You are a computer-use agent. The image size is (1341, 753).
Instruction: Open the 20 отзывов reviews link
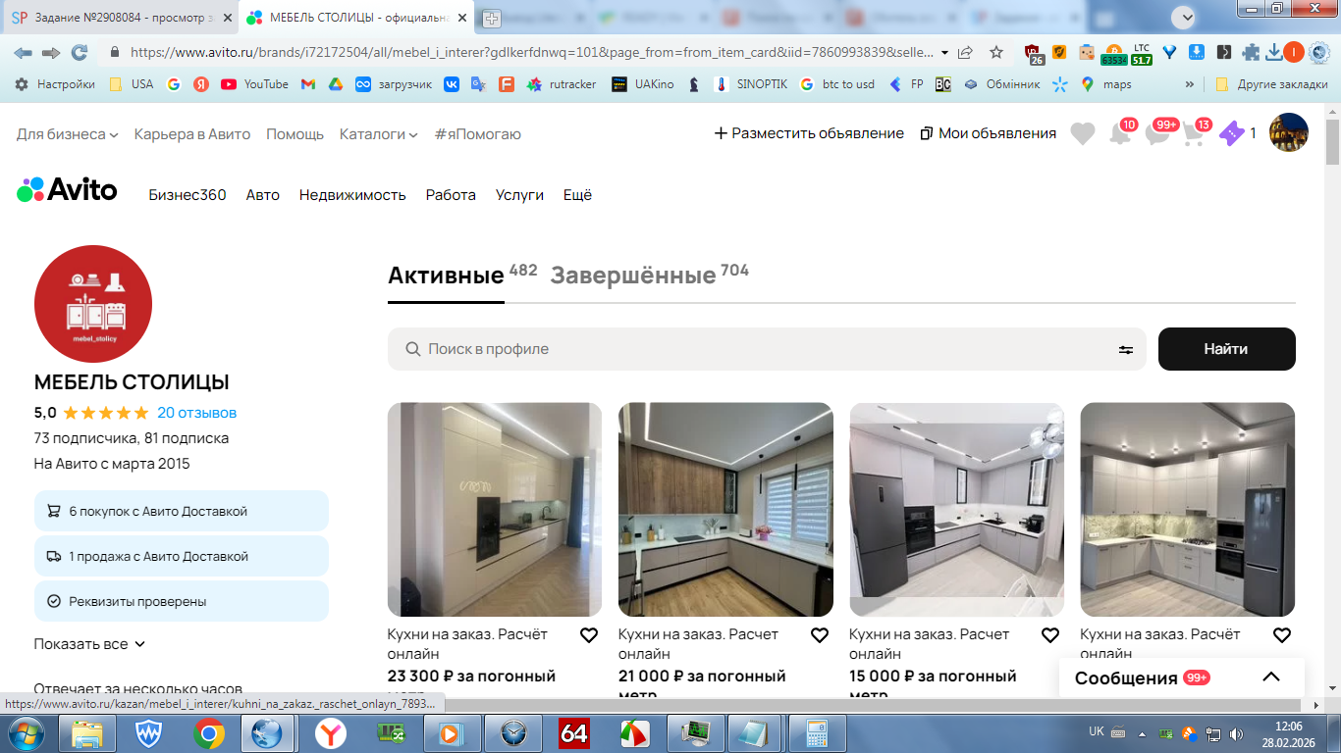(196, 413)
